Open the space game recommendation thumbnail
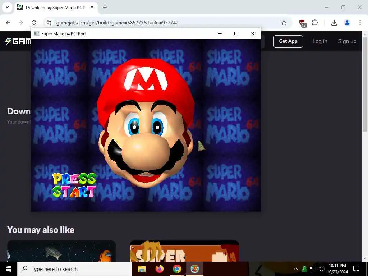This screenshot has width=368, height=276. tap(61, 251)
